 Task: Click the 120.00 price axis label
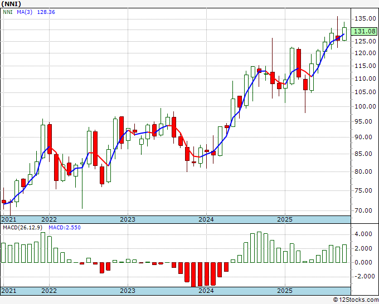[365, 53]
